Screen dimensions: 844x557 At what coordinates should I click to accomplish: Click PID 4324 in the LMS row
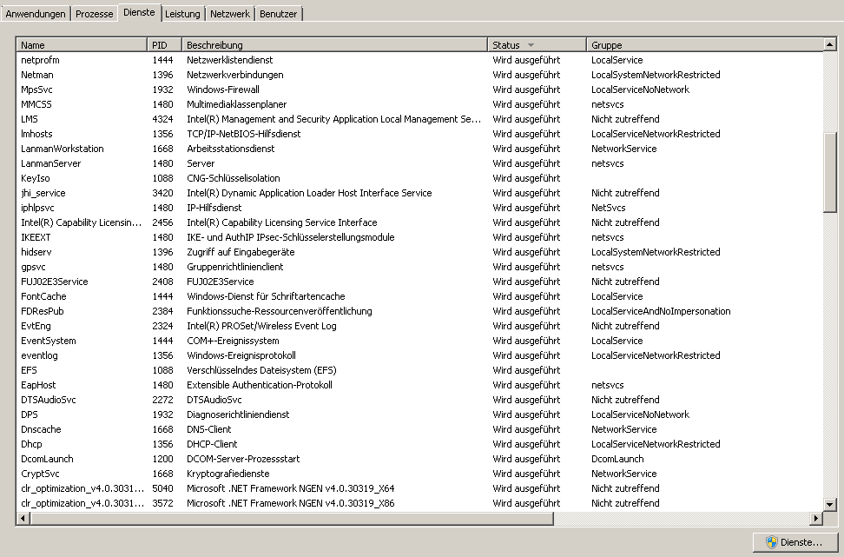pos(162,119)
